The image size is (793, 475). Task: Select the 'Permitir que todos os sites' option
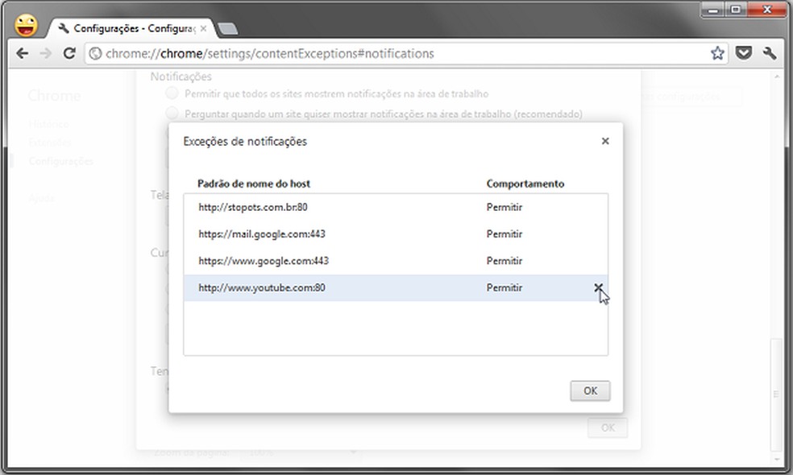(x=172, y=93)
